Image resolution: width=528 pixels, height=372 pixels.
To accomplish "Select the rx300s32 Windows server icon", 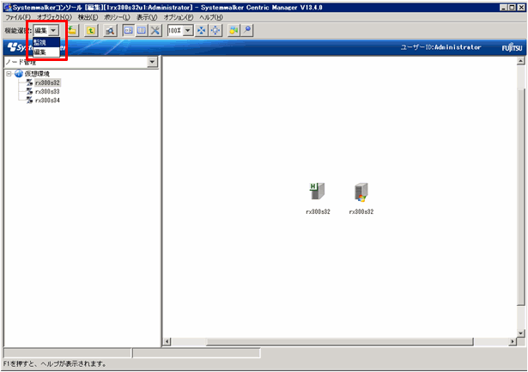I will (361, 192).
